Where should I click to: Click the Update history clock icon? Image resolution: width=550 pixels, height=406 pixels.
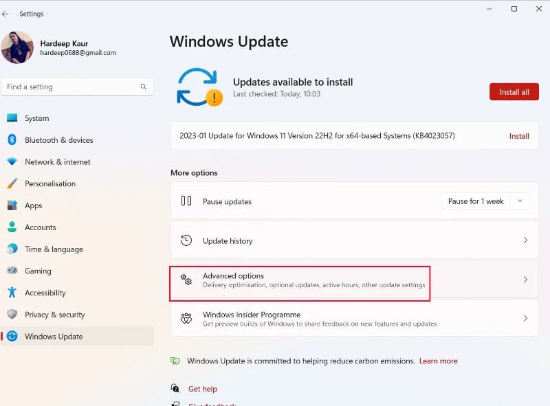186,240
